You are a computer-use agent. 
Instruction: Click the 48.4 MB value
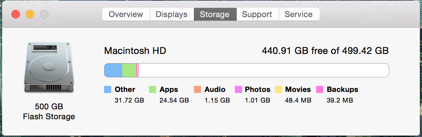coord(298,100)
